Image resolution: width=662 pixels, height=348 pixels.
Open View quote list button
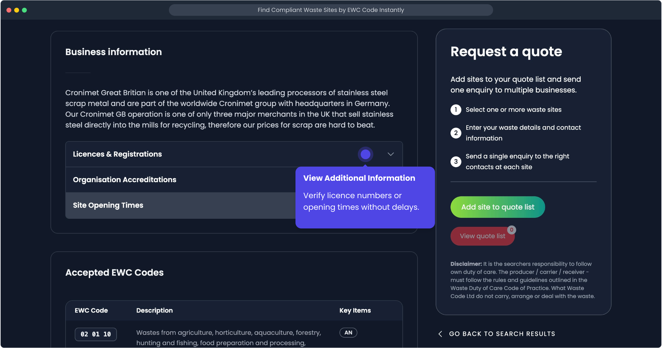coord(482,236)
